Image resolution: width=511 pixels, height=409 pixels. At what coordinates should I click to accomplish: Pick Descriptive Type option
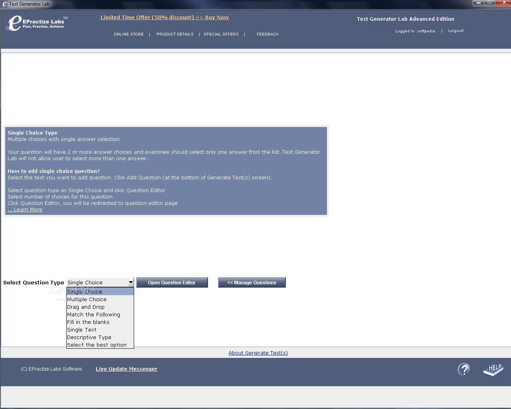click(100, 337)
